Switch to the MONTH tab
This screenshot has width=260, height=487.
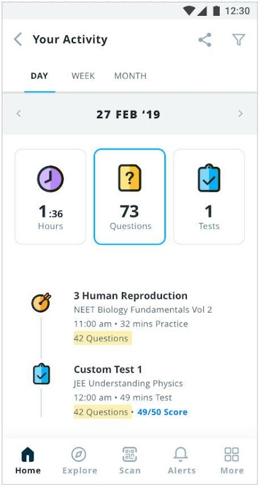point(130,75)
